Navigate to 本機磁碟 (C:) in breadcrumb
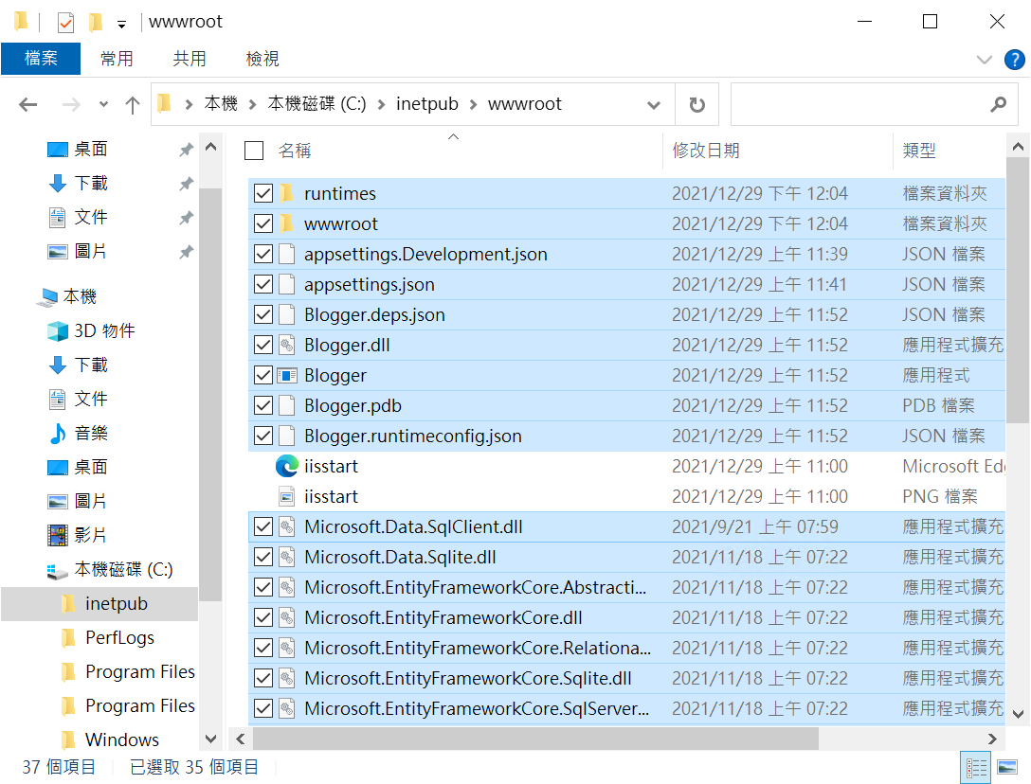Viewport: 1031px width, 784px height. pos(317,104)
